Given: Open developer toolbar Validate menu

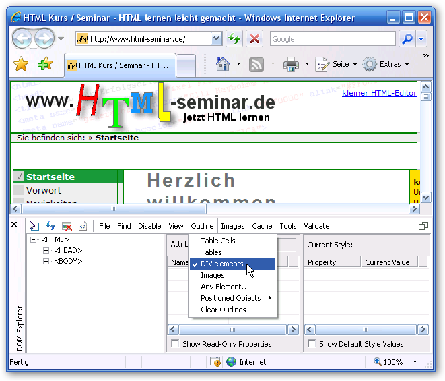Looking at the screenshot, I should click(316, 226).
